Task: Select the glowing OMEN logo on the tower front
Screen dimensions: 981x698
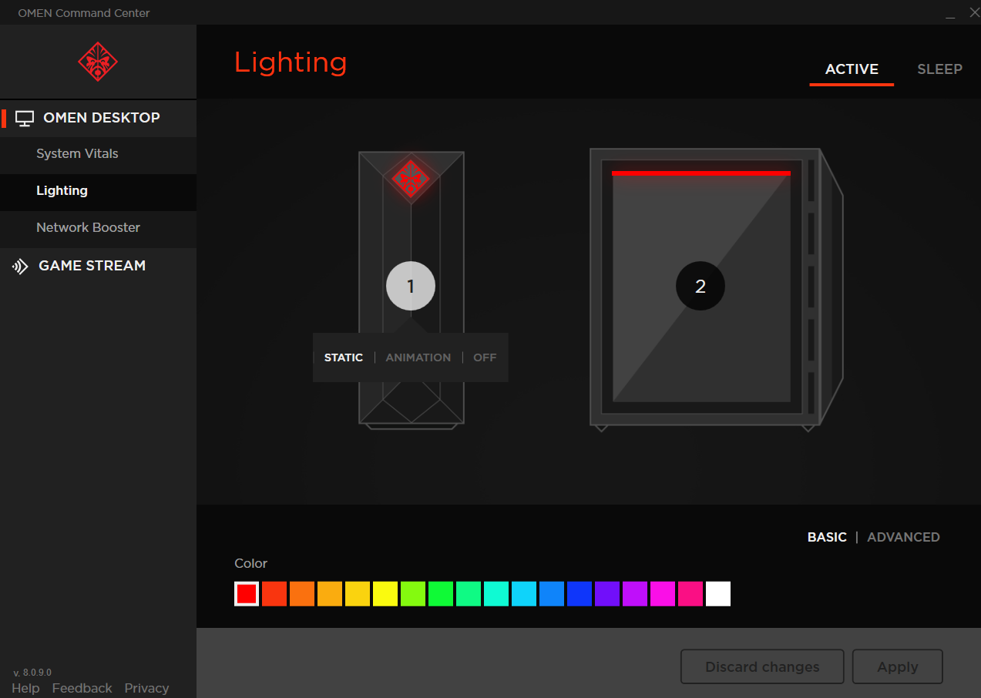Action: 411,179
